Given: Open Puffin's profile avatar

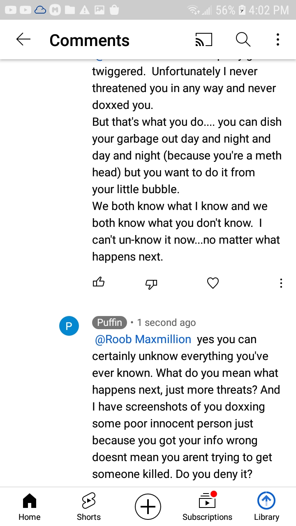Looking at the screenshot, I should [x=69, y=326].
